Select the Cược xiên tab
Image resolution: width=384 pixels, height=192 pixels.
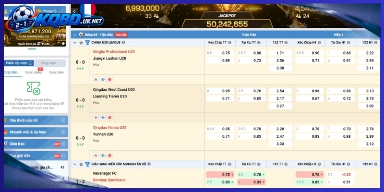[56, 72]
